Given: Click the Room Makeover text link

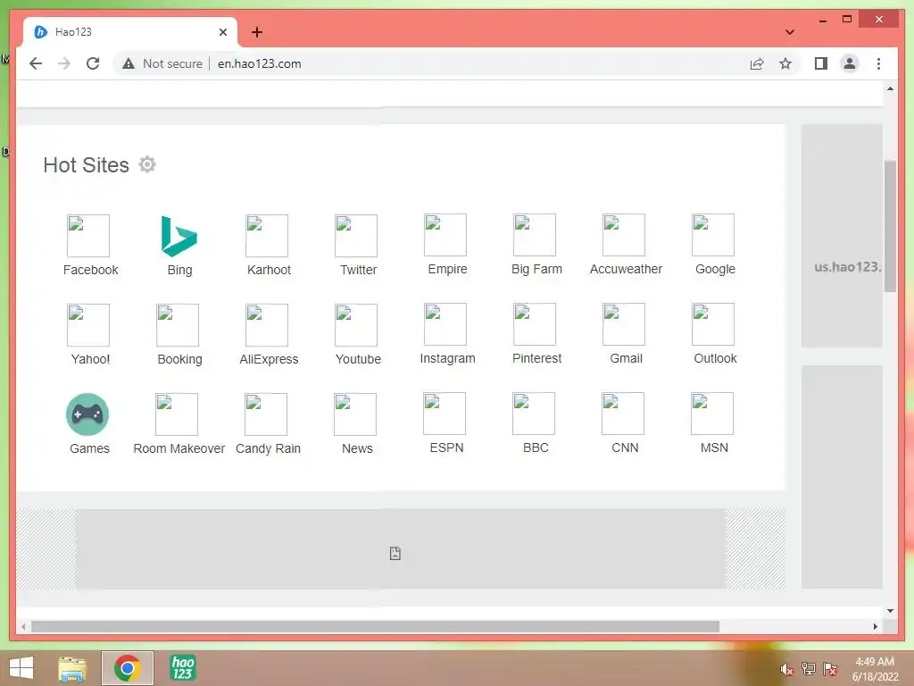Looking at the screenshot, I should tap(179, 448).
